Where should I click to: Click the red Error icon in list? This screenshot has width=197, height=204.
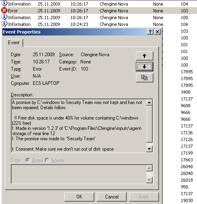click(x=4, y=10)
